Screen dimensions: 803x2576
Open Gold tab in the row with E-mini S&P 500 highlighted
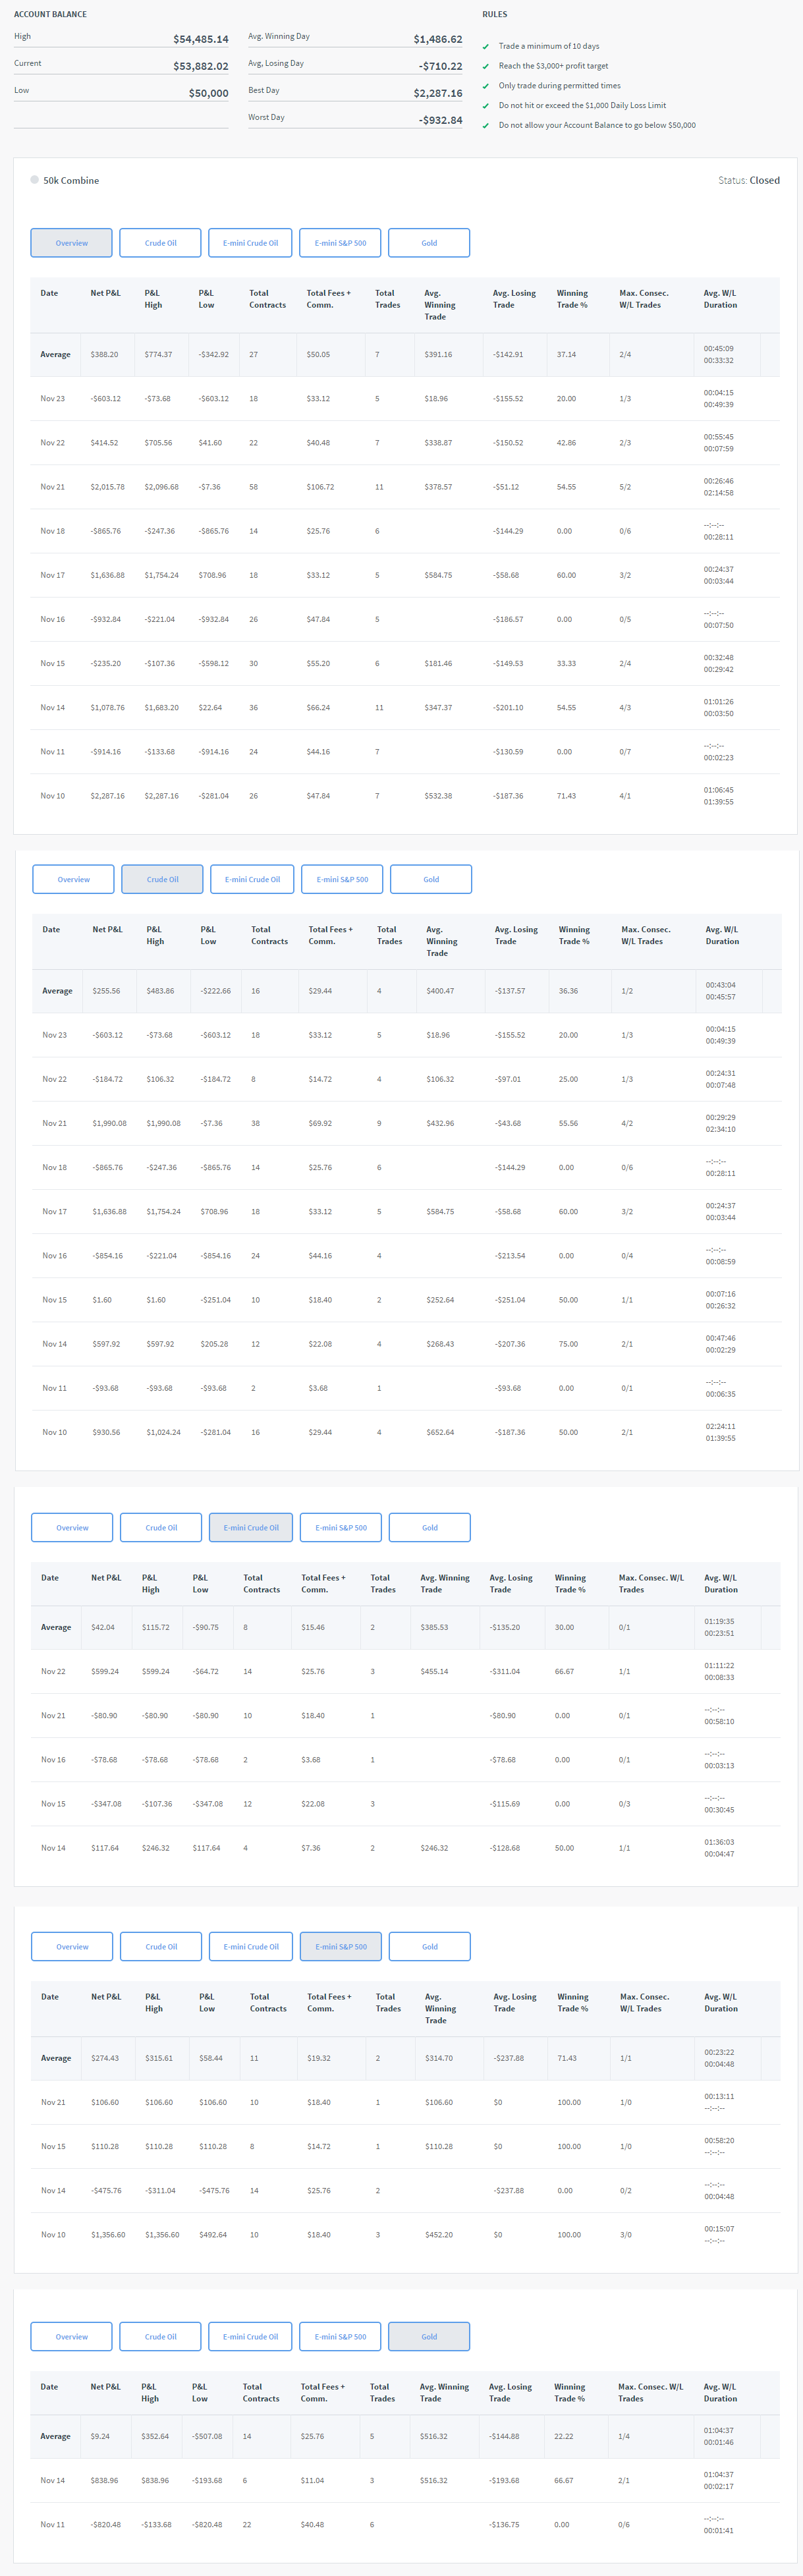pos(429,1946)
